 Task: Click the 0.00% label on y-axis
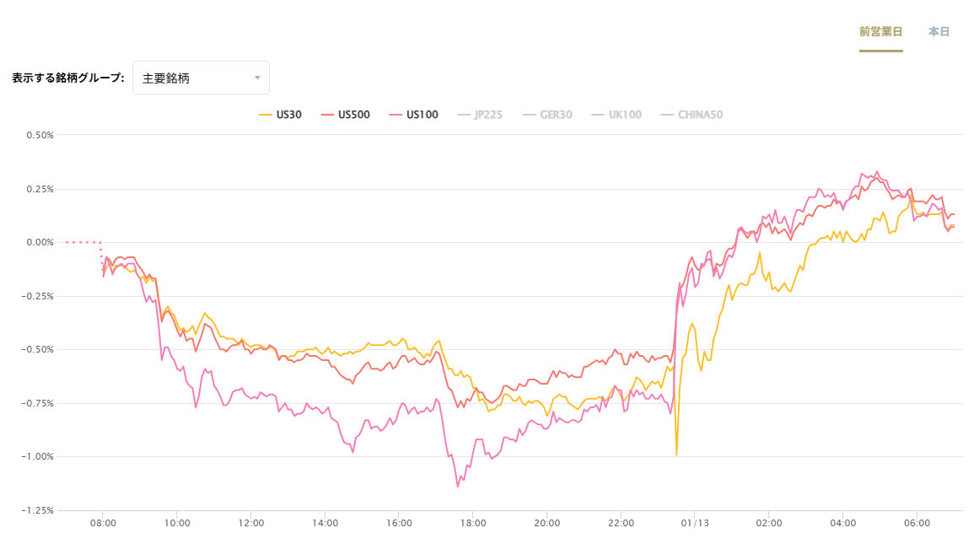click(x=40, y=242)
